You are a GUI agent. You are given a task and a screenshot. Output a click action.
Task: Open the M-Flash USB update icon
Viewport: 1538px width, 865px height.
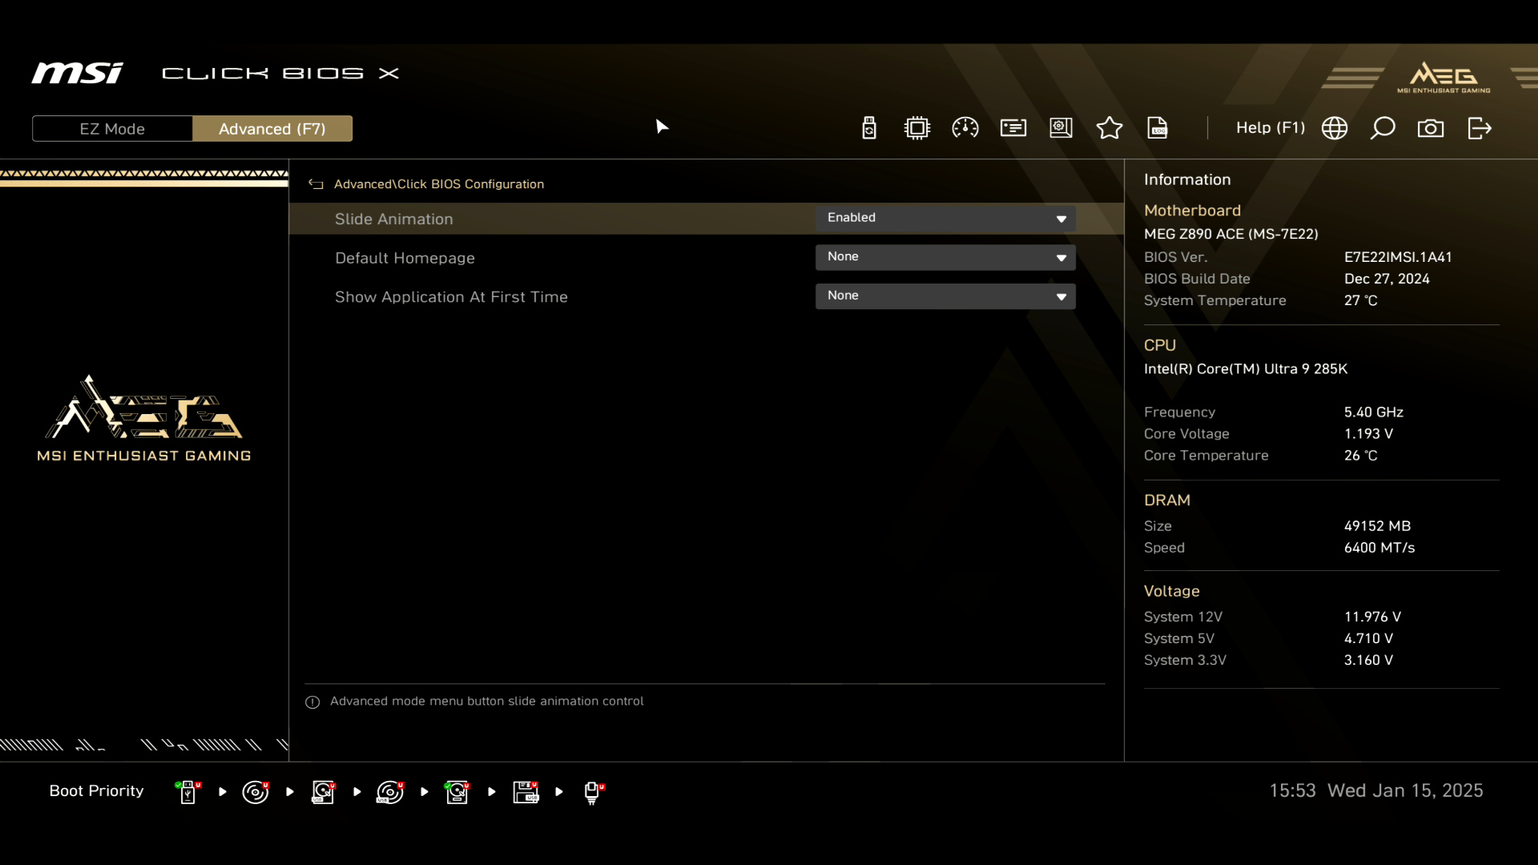[x=869, y=128]
